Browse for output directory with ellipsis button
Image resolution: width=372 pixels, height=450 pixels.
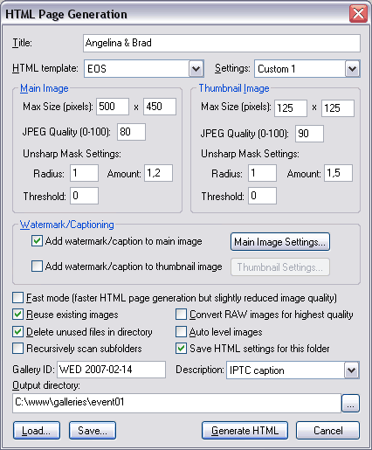point(350,403)
